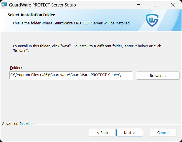Click the Folder path input field
Image resolution: width=182 pixels, height=142 pixels.
71,75
